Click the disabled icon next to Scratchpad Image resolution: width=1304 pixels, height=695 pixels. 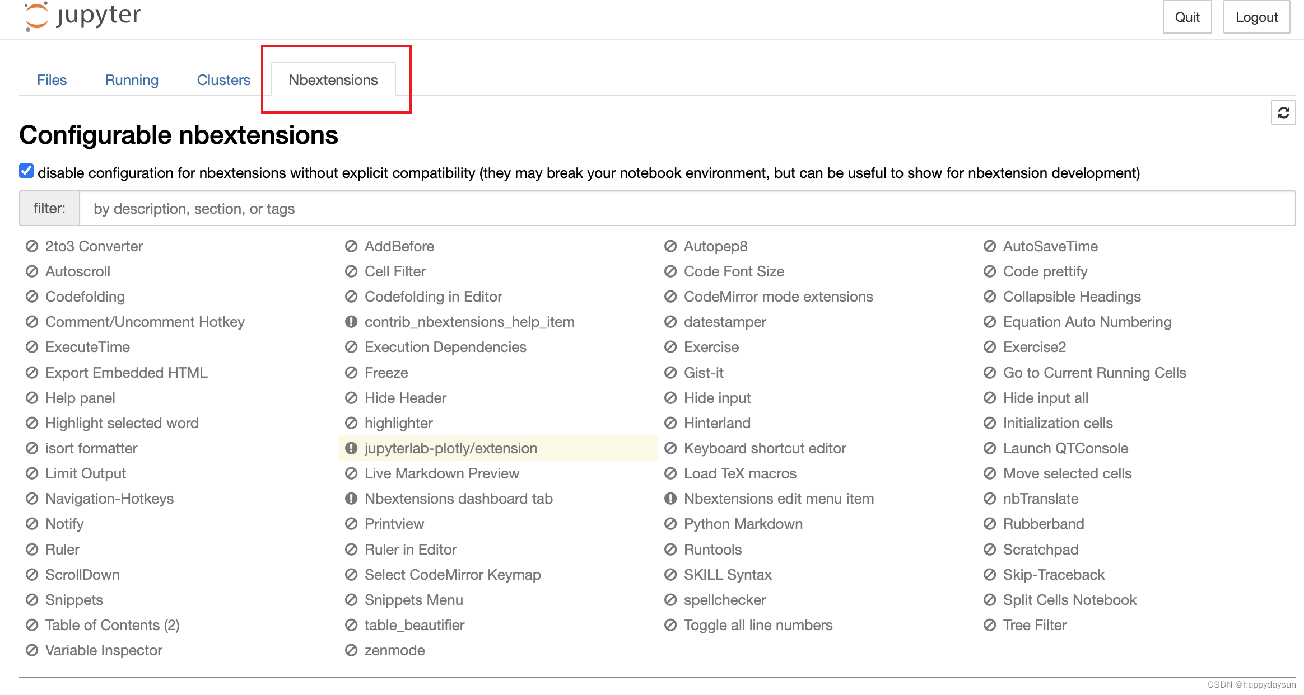point(989,550)
